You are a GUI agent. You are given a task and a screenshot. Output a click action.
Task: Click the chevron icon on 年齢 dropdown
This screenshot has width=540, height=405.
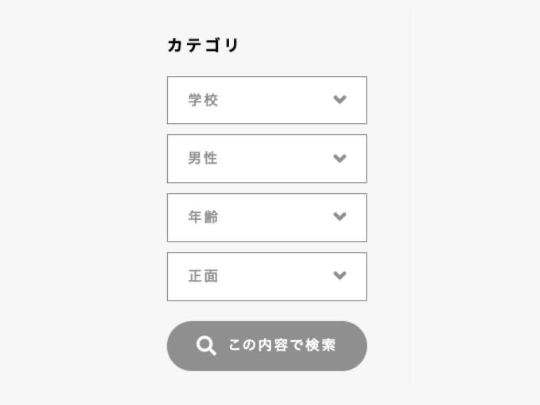click(x=340, y=217)
